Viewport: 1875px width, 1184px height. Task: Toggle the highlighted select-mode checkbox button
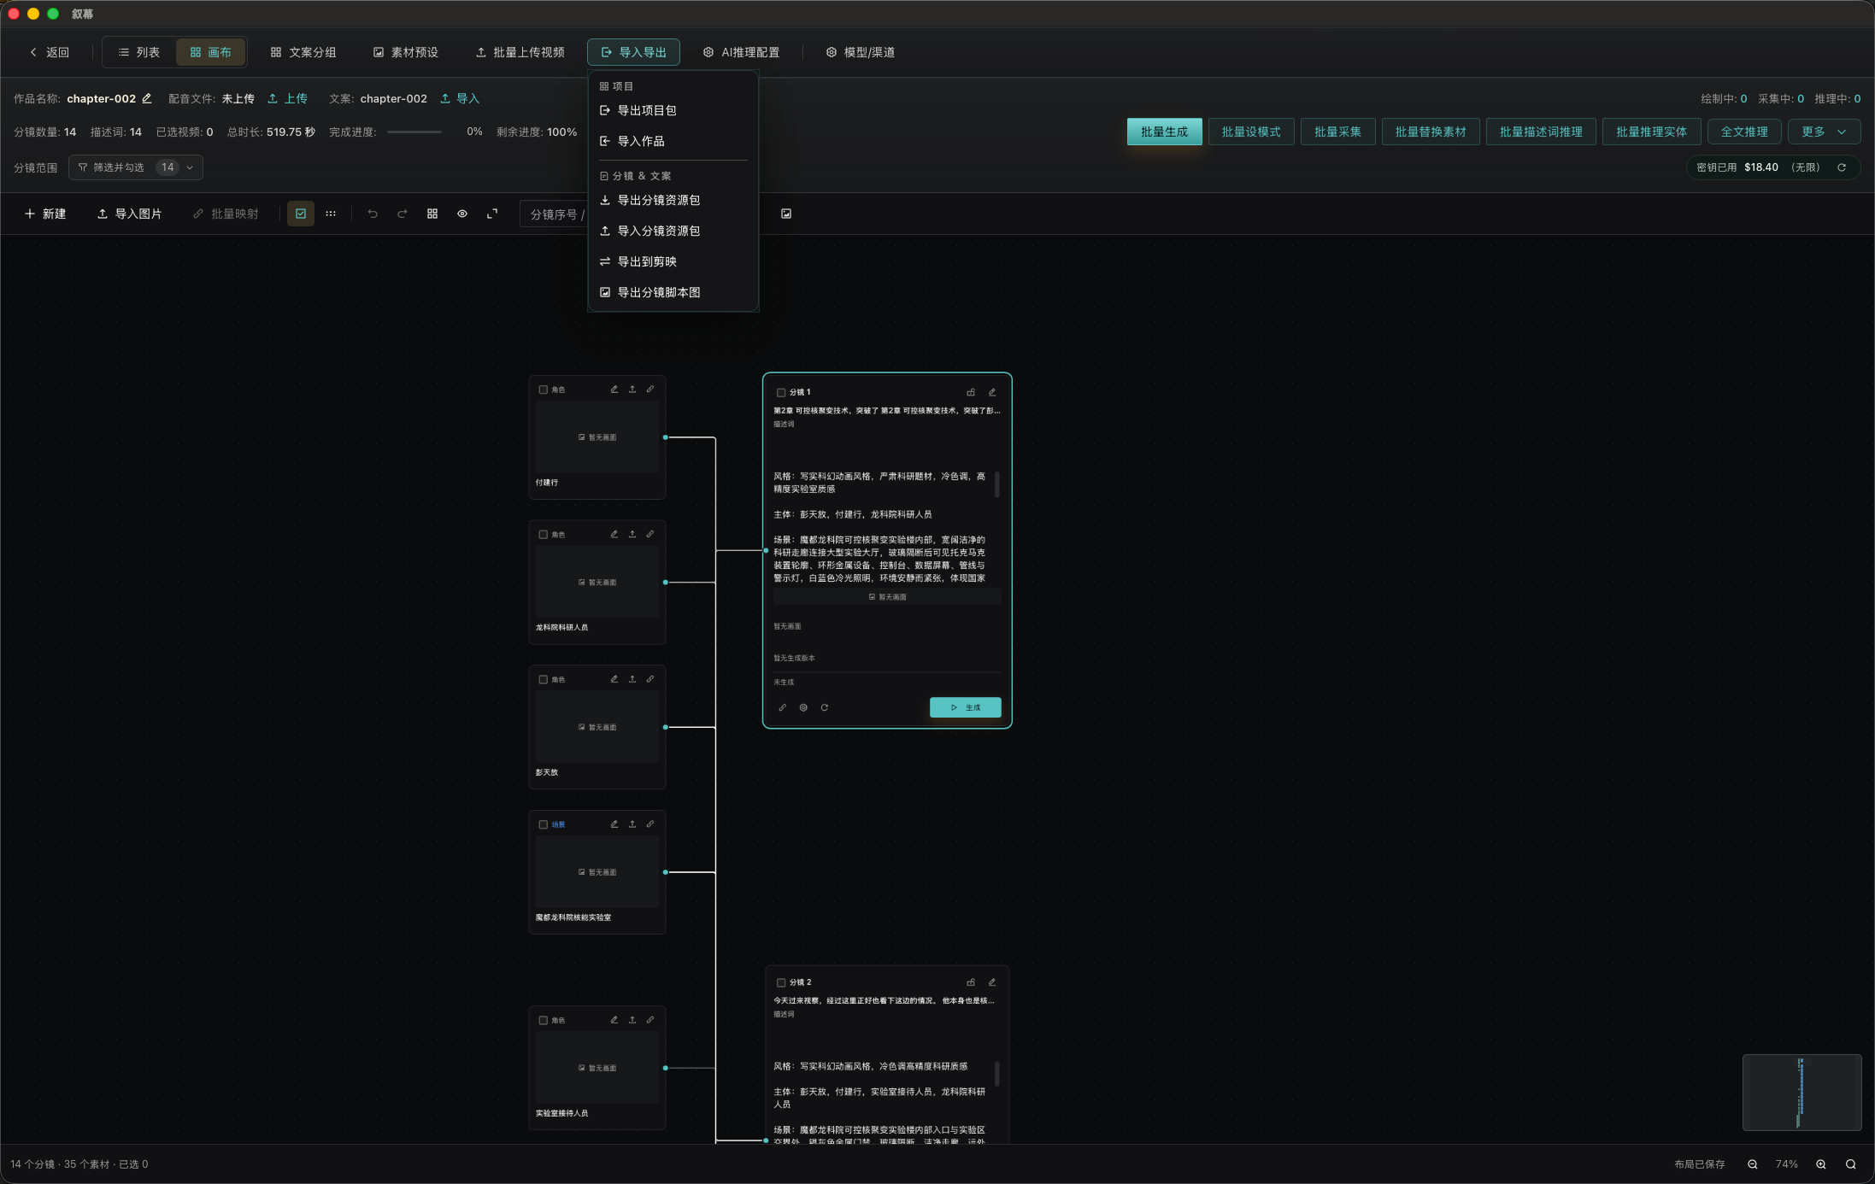[301, 214]
